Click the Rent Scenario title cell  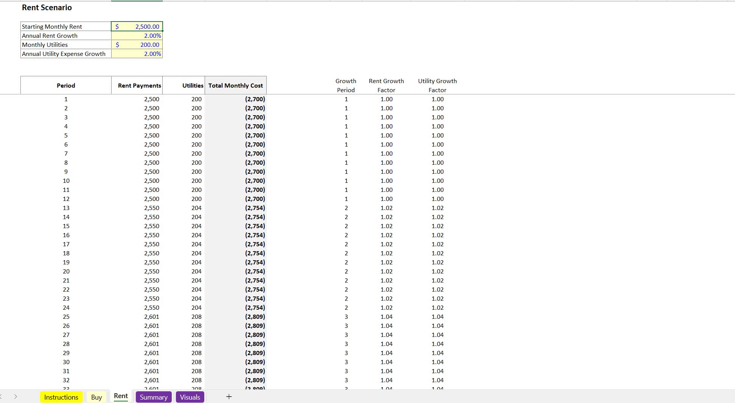tap(47, 8)
